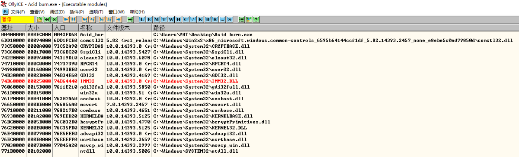
Task: Show Executable modules with E button
Action: coord(149,19)
